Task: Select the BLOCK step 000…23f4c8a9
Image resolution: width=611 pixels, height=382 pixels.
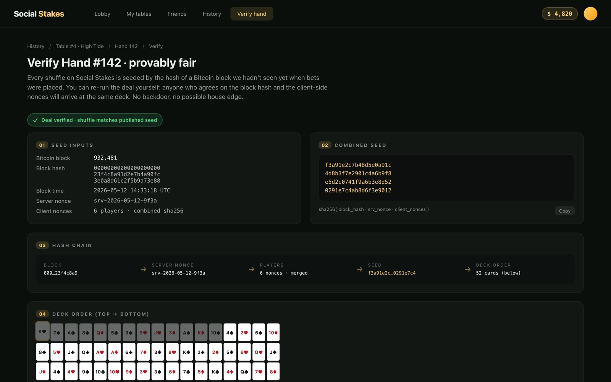Action: 60,269
